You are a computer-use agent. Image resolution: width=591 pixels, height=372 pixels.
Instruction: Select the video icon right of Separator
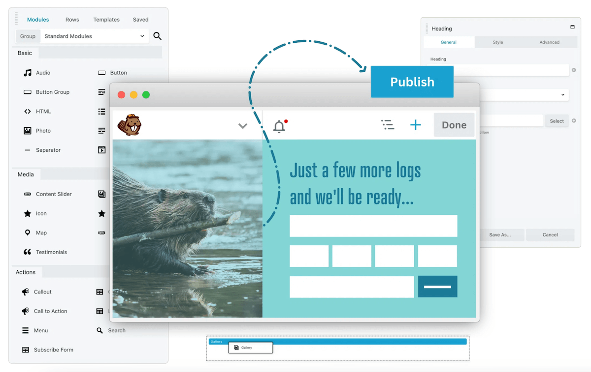[102, 150]
